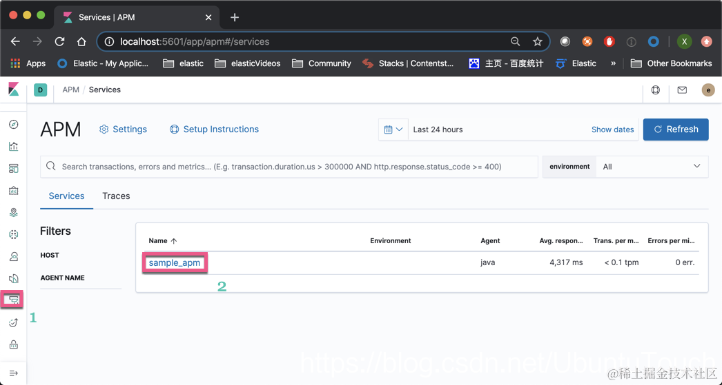The height and width of the screenshot is (385, 722).
Task: Click the Kibana logo at top left
Action: click(x=14, y=90)
